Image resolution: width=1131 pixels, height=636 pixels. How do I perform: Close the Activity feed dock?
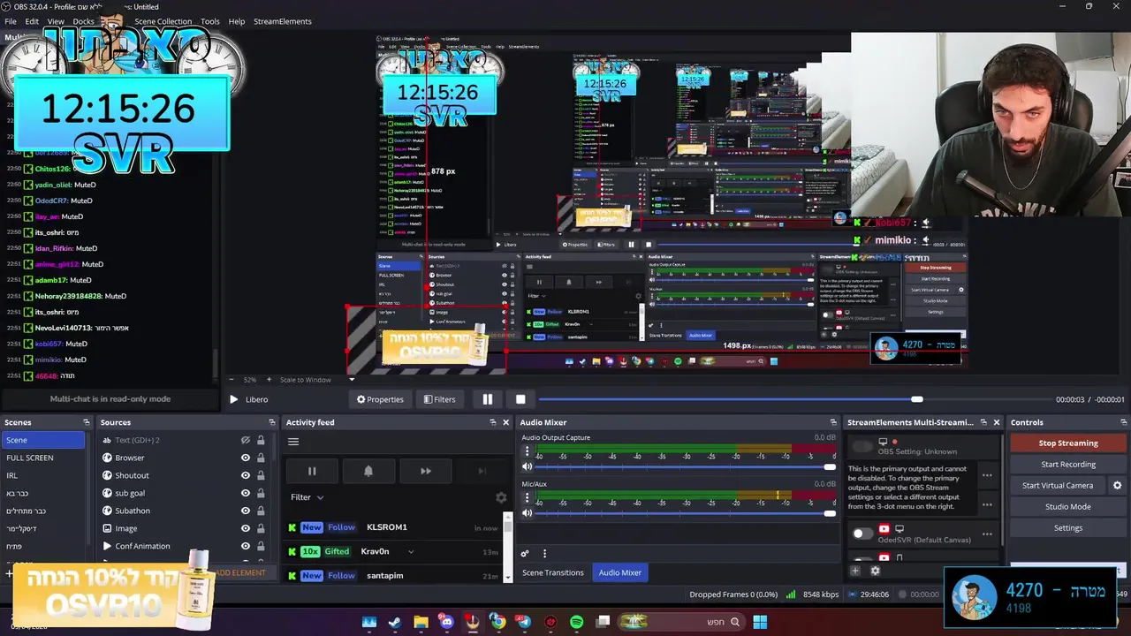tap(506, 422)
